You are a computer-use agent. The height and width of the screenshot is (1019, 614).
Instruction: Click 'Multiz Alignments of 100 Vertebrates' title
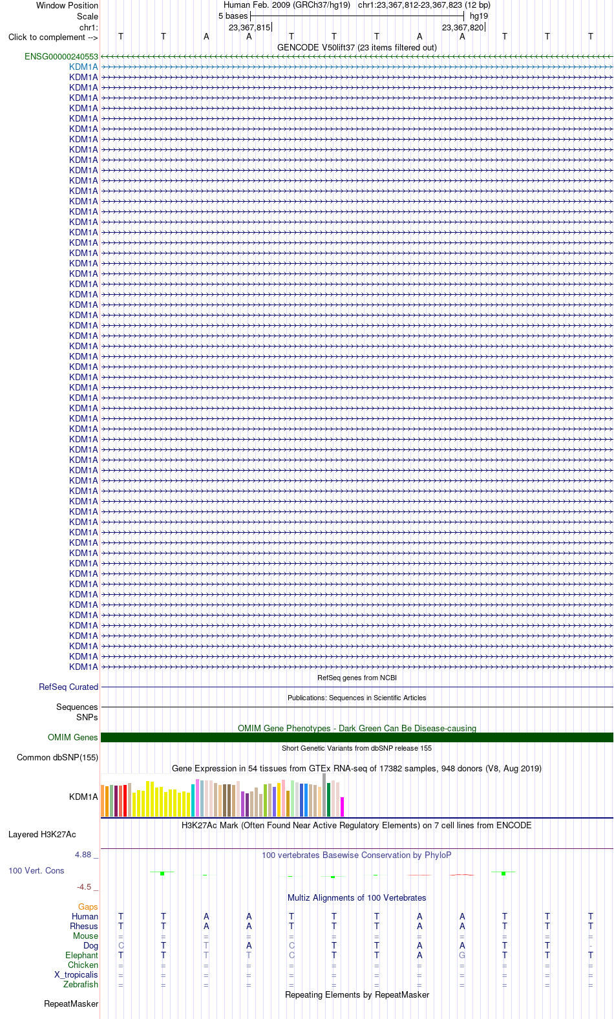[x=357, y=897]
